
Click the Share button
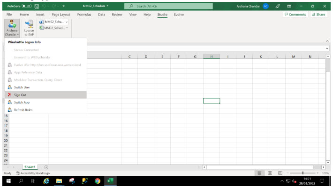pos(318,14)
